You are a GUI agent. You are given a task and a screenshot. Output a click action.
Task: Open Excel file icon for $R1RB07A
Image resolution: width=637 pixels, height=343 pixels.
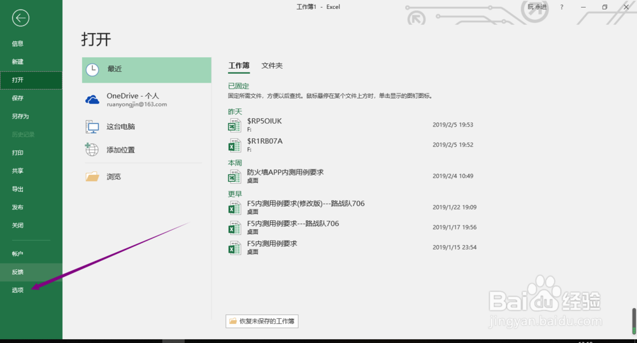pyautogui.click(x=234, y=145)
